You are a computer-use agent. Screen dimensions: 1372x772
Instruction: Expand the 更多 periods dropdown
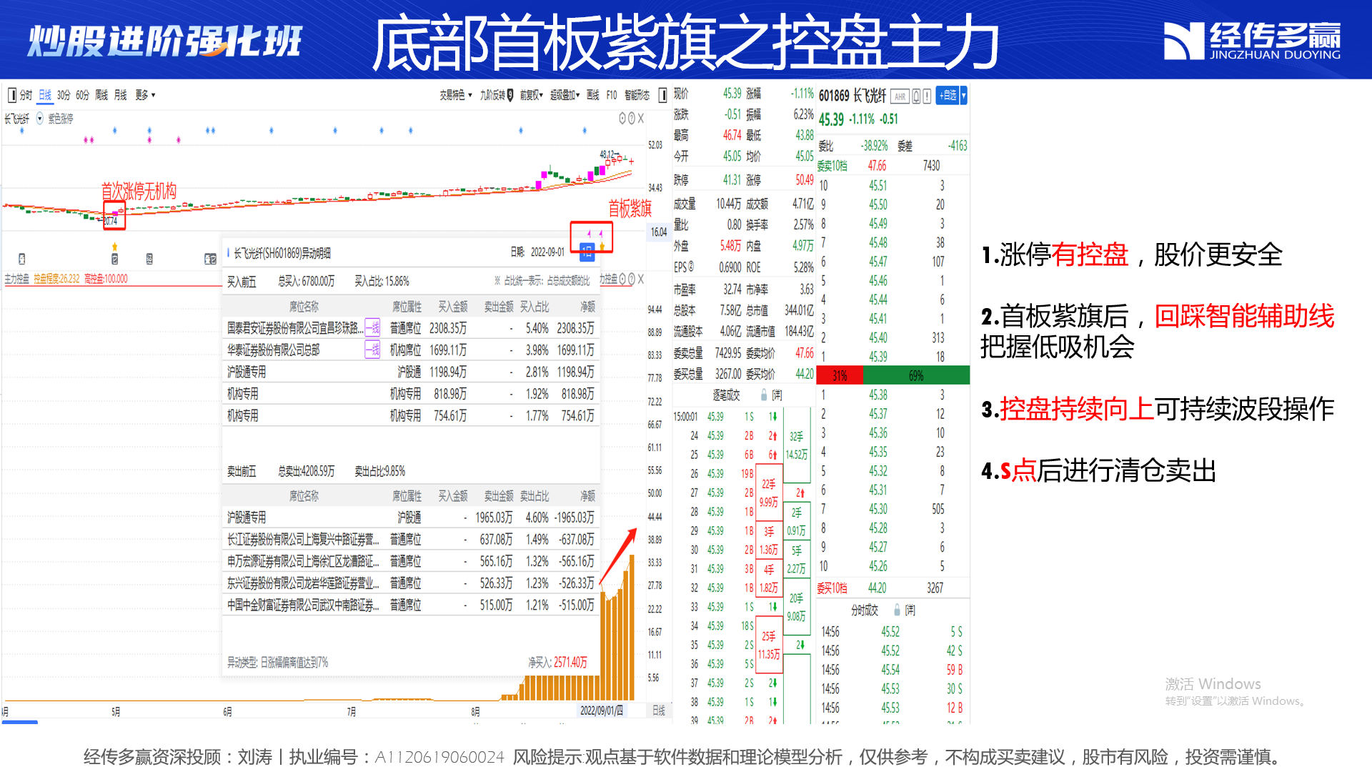click(x=144, y=95)
